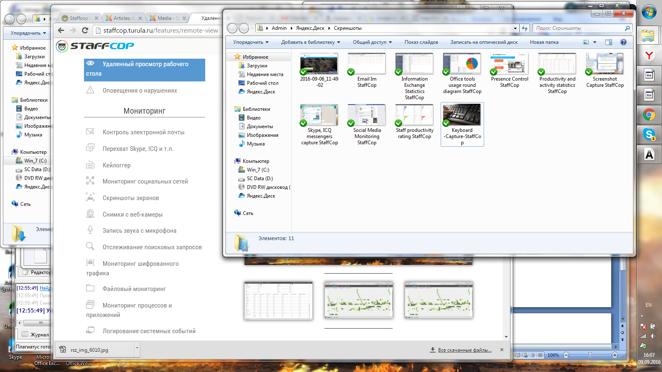Select Изображения library in front Explorer

[262, 135]
